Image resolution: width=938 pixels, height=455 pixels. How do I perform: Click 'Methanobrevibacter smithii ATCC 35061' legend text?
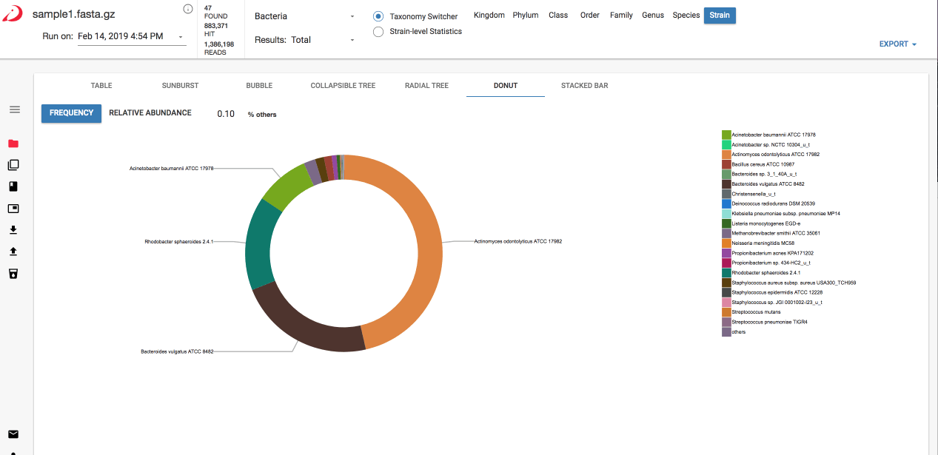[776, 233]
